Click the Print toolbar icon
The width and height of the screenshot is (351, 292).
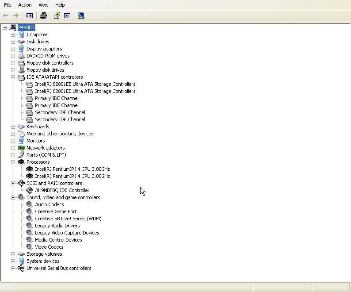[43, 15]
